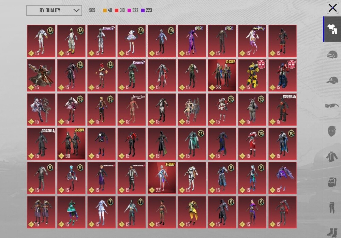Open the glasses category sidebar icon
Screen dimensions: 341x238
332,105
